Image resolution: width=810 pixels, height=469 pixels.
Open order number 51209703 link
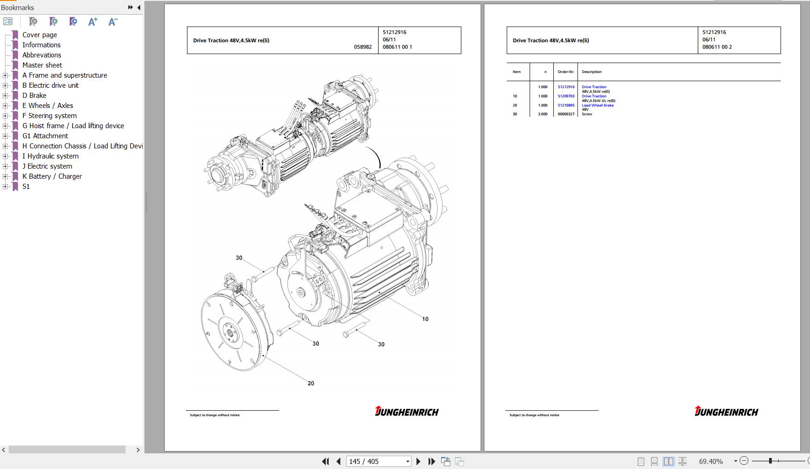(566, 96)
